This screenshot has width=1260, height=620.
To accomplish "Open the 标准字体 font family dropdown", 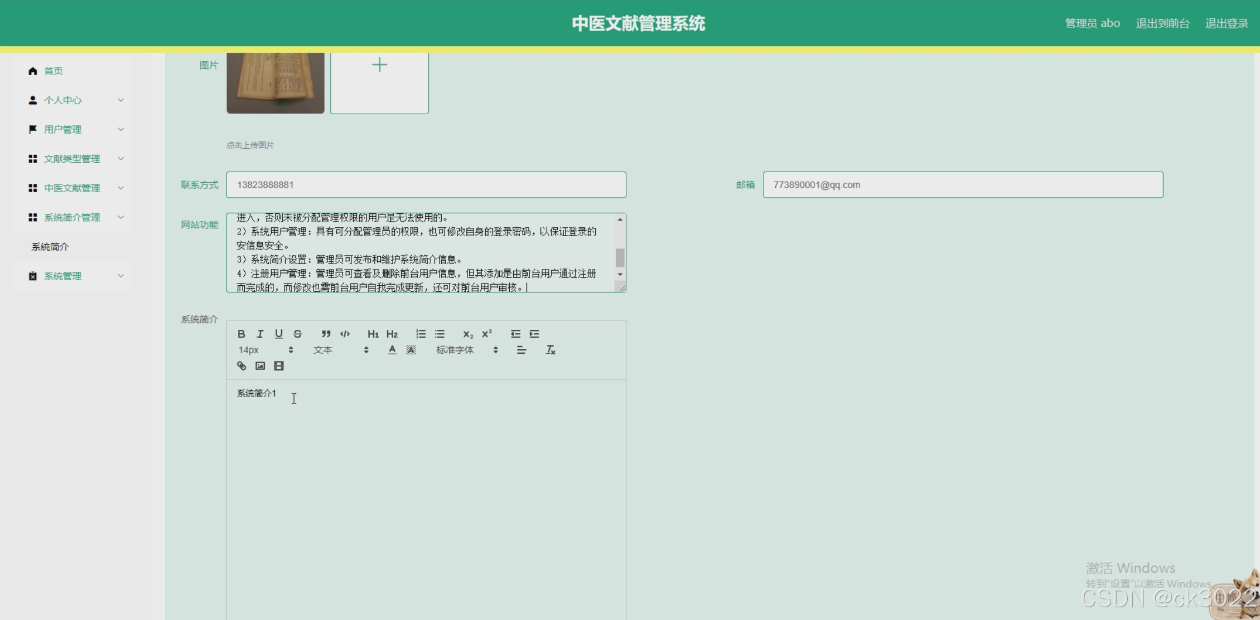I will [466, 350].
